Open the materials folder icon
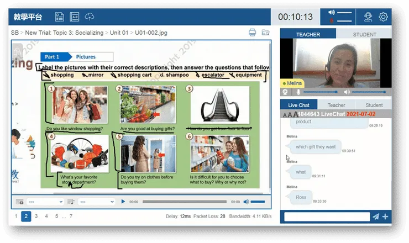409x243 pixels. [265, 33]
